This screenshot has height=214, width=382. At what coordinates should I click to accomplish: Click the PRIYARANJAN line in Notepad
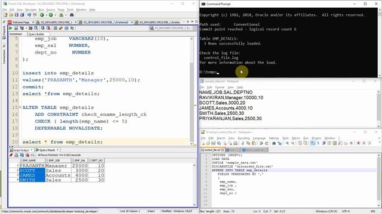coord(230,118)
